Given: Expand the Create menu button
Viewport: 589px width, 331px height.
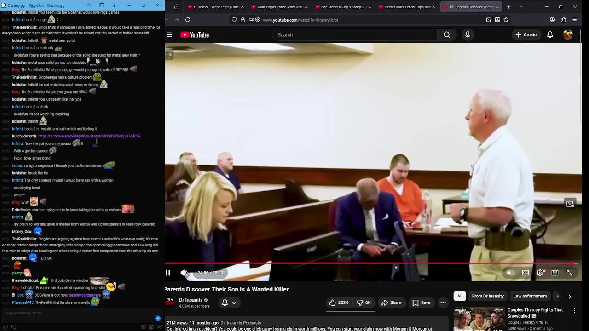Looking at the screenshot, I should tap(526, 35).
